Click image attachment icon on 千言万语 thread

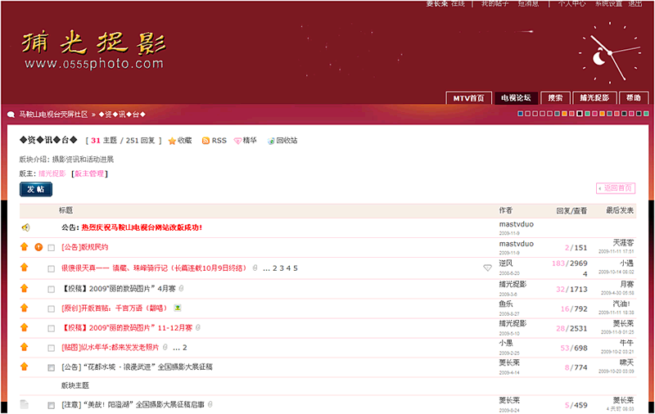(x=178, y=308)
